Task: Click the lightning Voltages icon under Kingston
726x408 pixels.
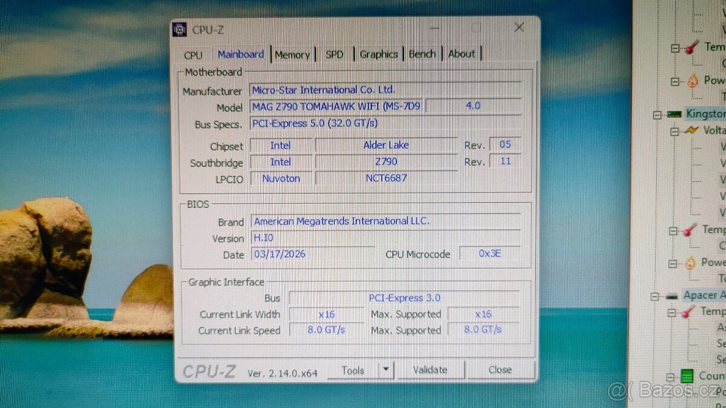Action: [x=691, y=131]
